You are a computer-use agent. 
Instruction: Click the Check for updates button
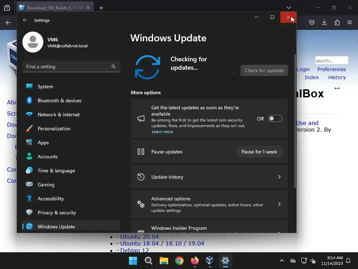(264, 70)
